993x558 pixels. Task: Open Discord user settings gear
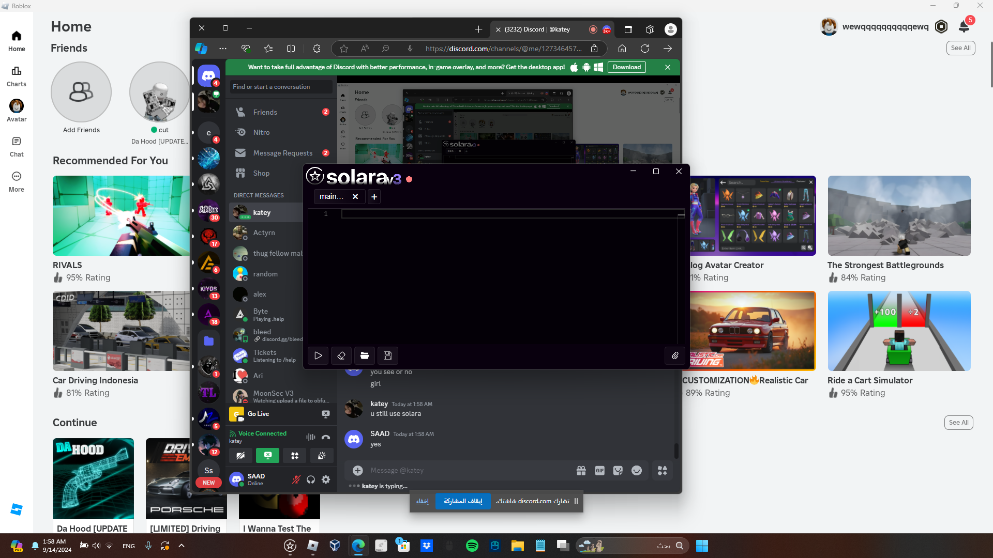[x=326, y=479]
